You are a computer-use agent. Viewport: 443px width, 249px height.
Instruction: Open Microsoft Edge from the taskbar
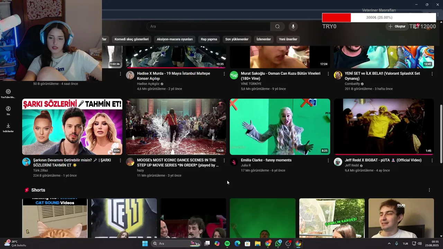point(237,243)
